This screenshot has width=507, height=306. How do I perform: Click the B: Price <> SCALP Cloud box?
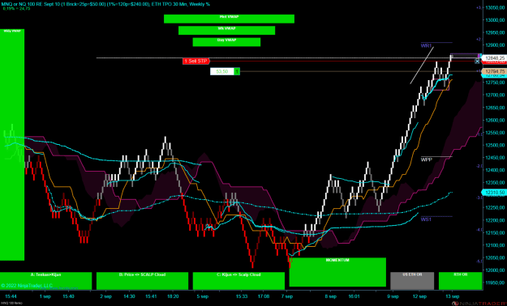[142, 280]
